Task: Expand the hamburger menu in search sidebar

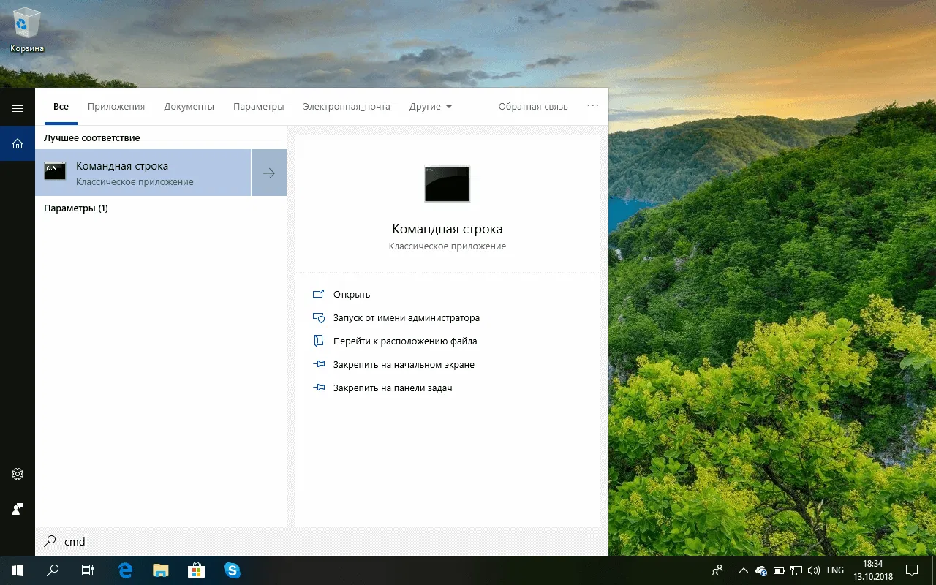Action: tap(18, 108)
